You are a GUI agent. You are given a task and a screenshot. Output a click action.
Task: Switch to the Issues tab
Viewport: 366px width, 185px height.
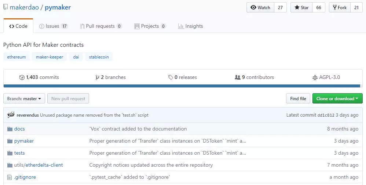[x=54, y=26]
